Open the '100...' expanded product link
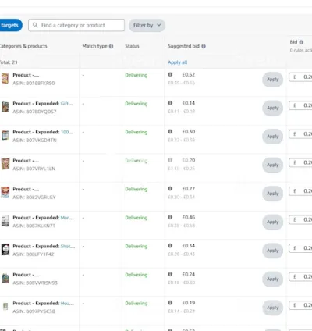 tap(67, 132)
